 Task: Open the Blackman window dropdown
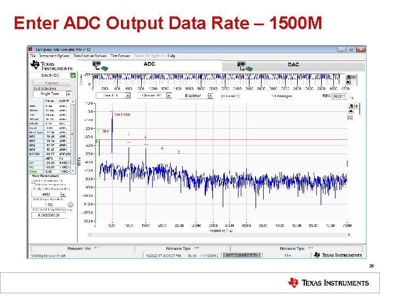(x=210, y=96)
